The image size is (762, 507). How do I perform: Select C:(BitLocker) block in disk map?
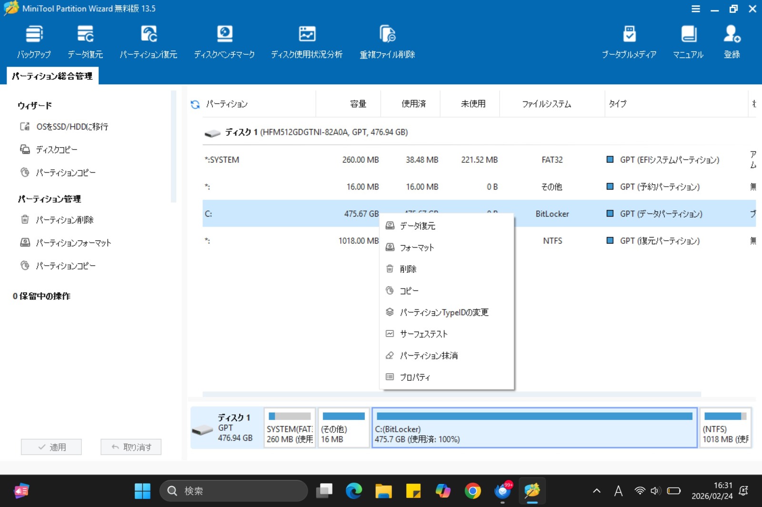(534, 428)
